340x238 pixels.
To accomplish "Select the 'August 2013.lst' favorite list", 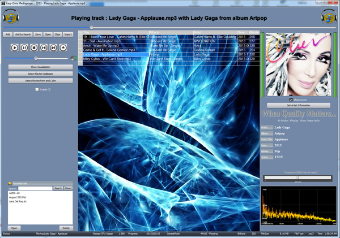I will click(x=18, y=197).
